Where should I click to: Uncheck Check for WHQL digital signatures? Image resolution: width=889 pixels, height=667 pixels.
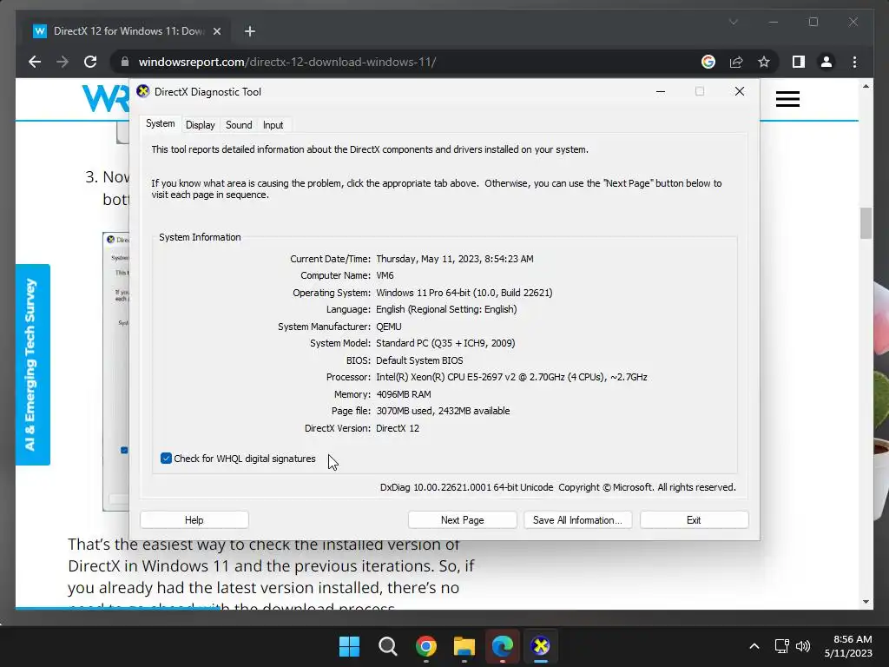tap(166, 459)
